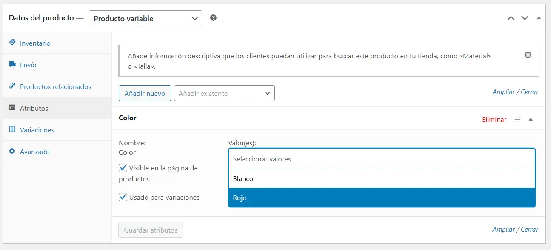Open the Producto variable type dropdown

145,18
